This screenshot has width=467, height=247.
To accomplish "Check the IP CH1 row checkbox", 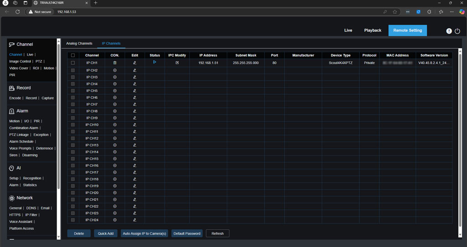I will click(73, 63).
